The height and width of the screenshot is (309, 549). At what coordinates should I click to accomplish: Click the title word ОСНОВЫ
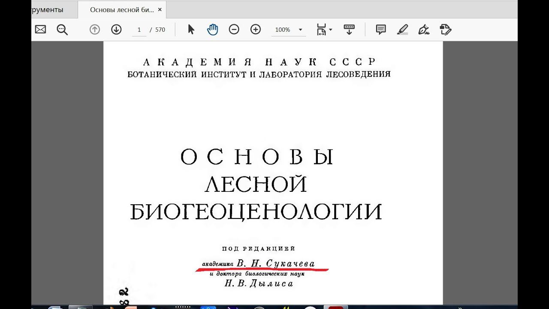click(257, 157)
